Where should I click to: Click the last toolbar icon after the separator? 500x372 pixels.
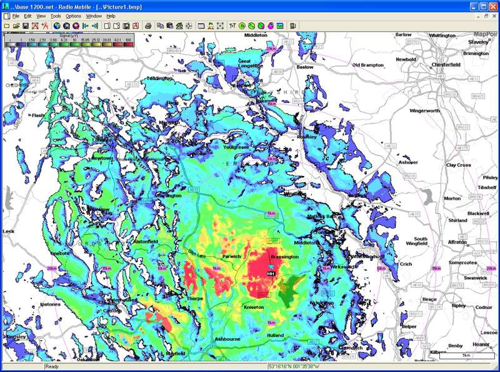[292, 26]
